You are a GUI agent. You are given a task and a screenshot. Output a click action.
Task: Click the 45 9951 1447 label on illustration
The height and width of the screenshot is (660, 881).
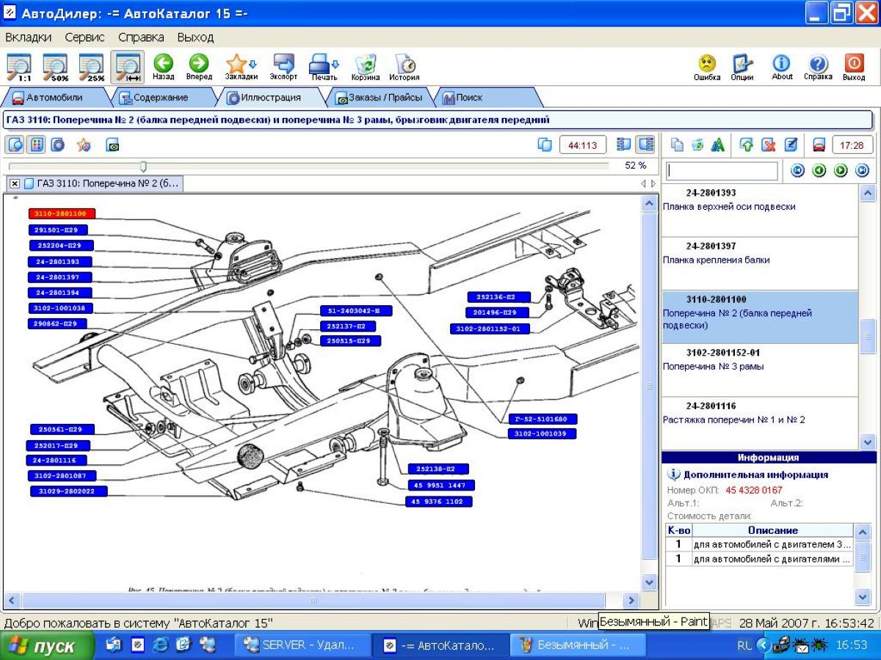pos(441,485)
